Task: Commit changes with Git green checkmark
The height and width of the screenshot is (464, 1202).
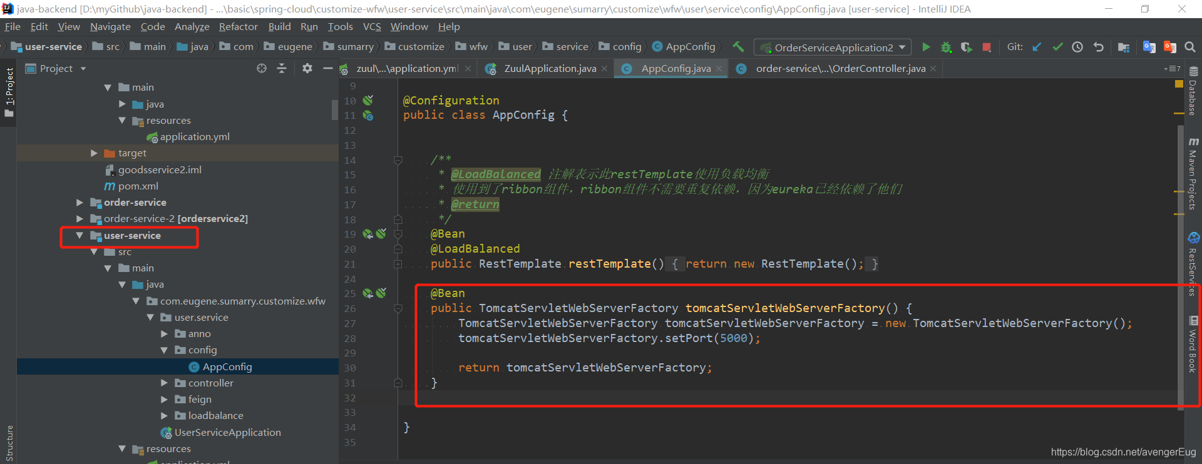Action: tap(1057, 47)
